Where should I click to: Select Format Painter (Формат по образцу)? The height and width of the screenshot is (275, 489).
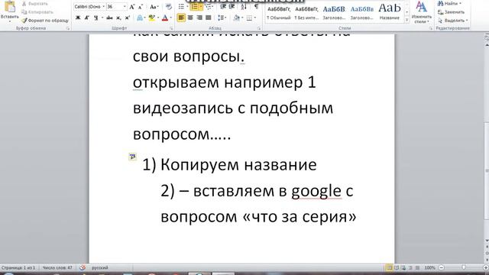click(45, 21)
